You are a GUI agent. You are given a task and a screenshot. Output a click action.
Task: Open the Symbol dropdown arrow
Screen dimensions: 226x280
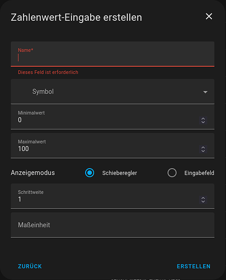pyautogui.click(x=205, y=92)
